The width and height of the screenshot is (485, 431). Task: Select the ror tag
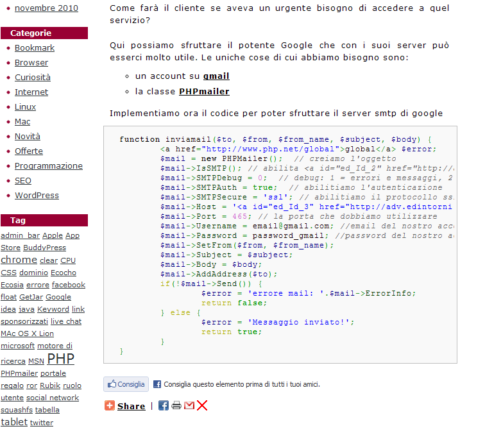click(32, 386)
